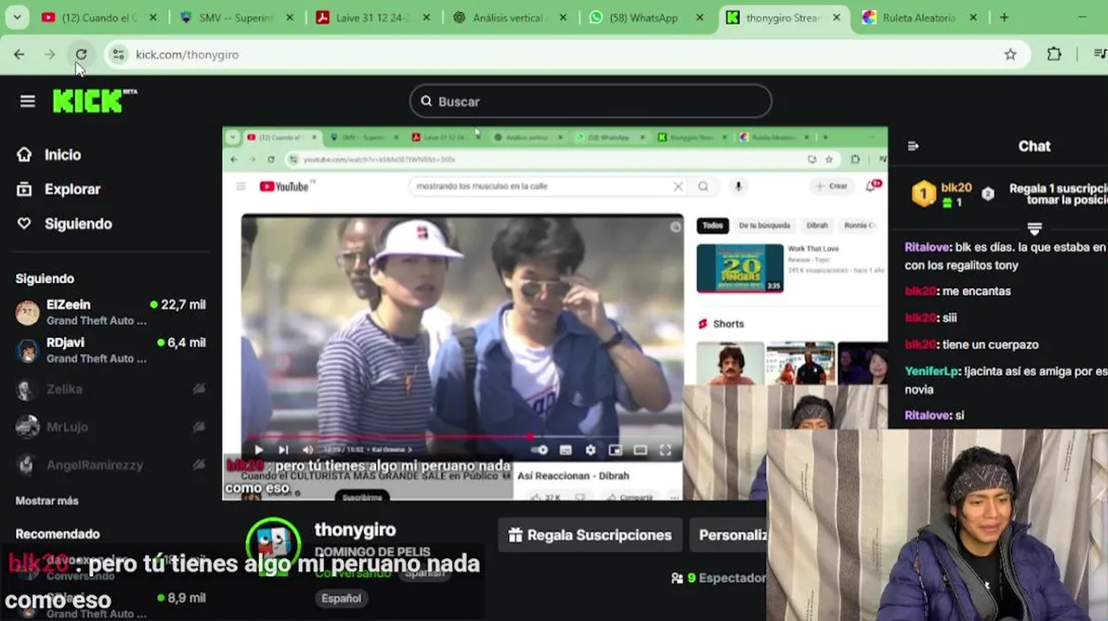Open Siguiendo in the Kick sidebar

(x=65, y=223)
